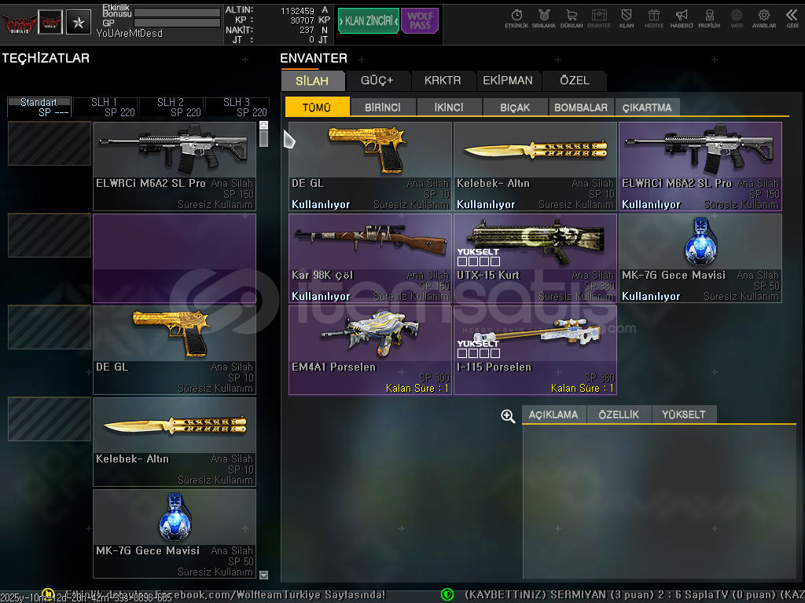Select the BİRİNCİ filter tab
The height and width of the screenshot is (603, 805).
click(x=383, y=107)
